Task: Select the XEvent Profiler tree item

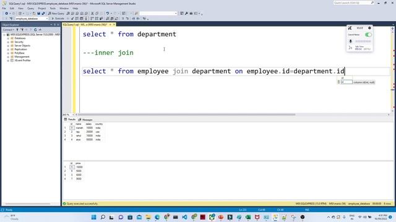Action: point(22,60)
